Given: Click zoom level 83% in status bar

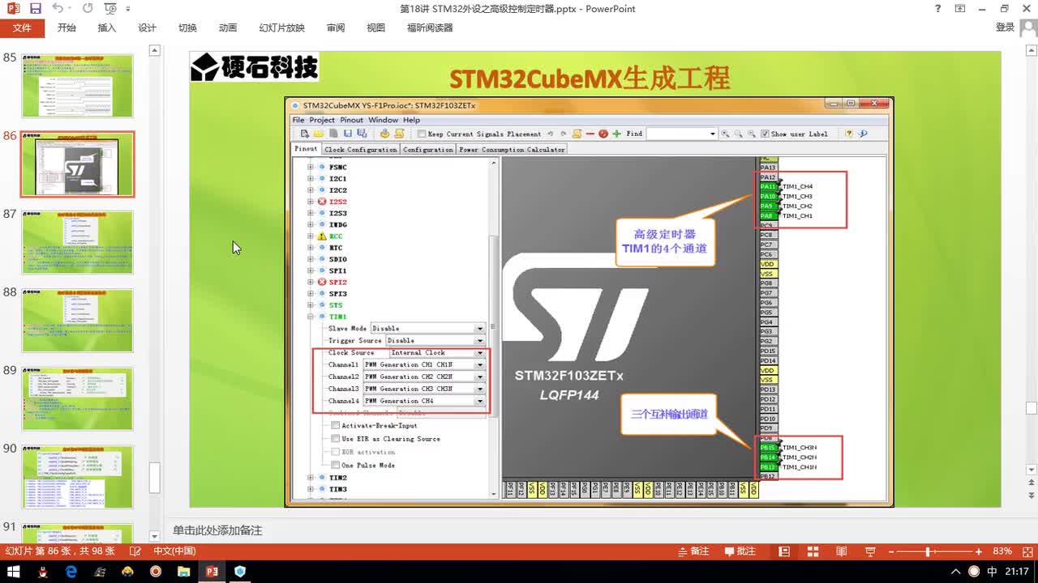Looking at the screenshot, I should [1002, 551].
